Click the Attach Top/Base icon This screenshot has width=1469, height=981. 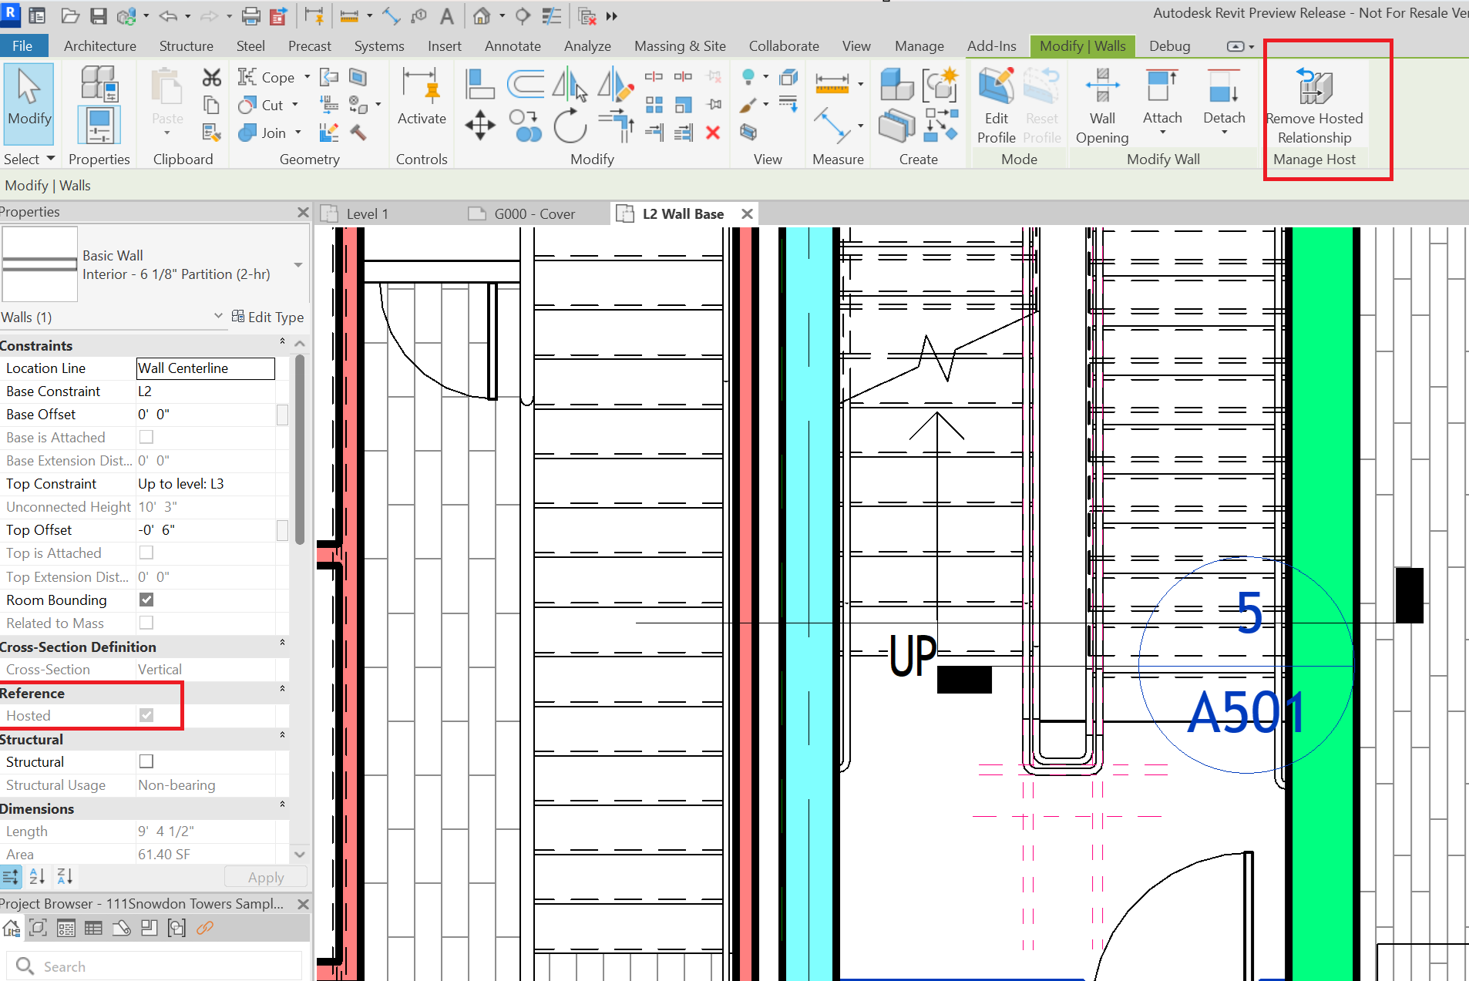click(x=1162, y=85)
